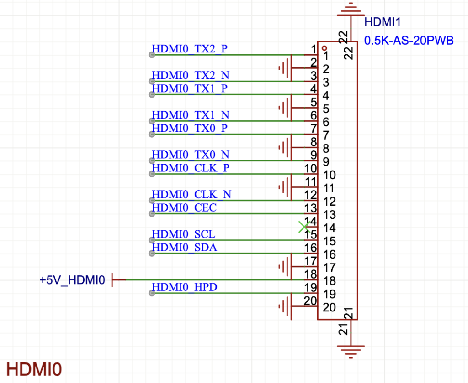Click the no-connect X marker on pin 14

[303, 227]
